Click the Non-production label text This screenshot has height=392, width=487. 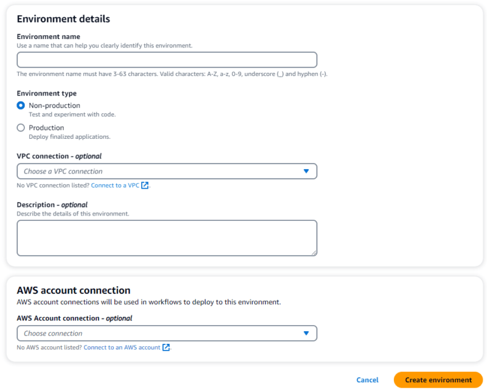(54, 105)
